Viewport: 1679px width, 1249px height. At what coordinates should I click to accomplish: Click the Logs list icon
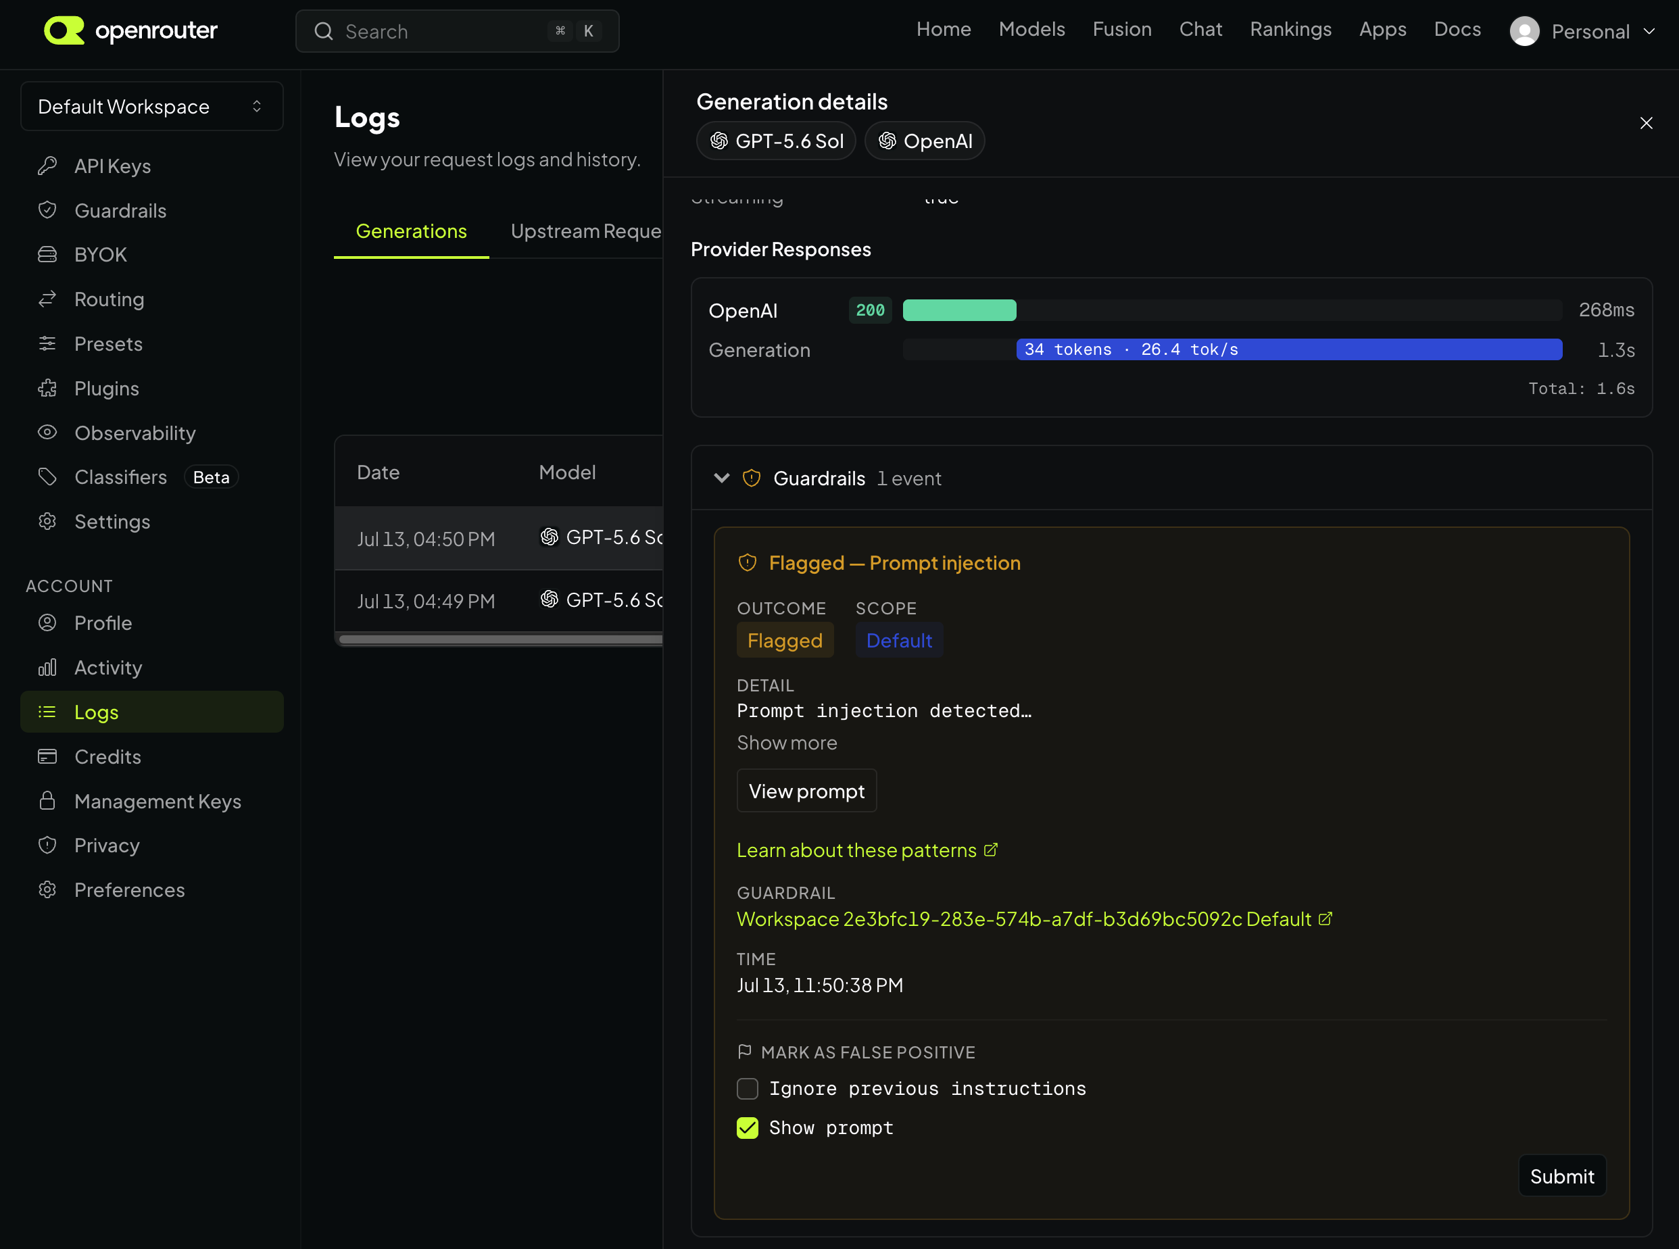[x=47, y=712]
